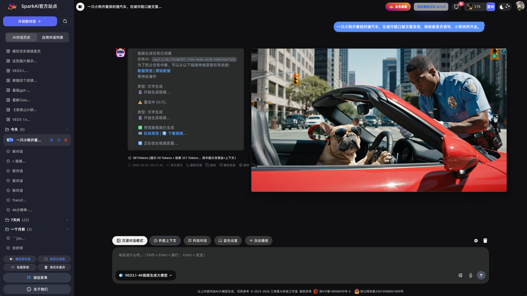Open the Transf... conversation
Image resolution: width=527 pixels, height=296 pixels.
[37, 200]
